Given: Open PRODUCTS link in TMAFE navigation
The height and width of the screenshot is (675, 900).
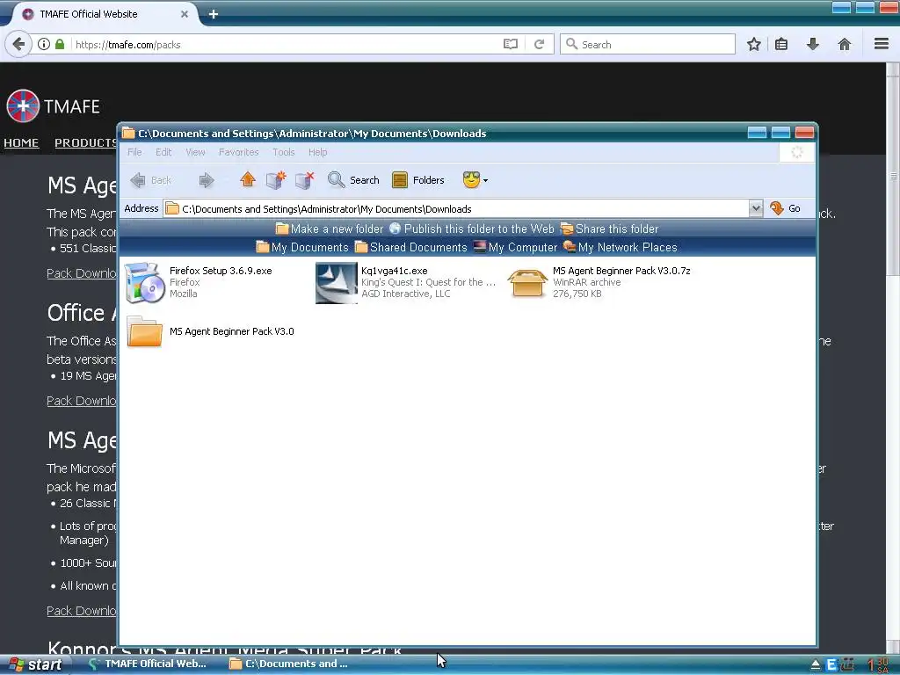Looking at the screenshot, I should click(x=85, y=143).
